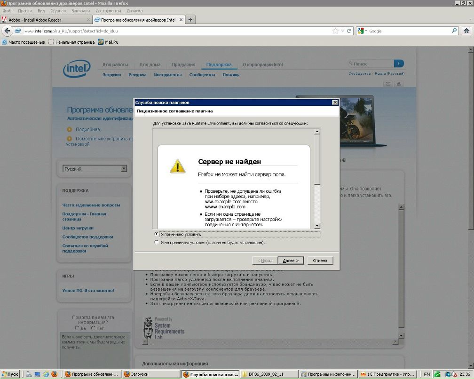The width and height of the screenshot is (474, 379).
Task: Click the browser back arrow button
Action: point(7,31)
